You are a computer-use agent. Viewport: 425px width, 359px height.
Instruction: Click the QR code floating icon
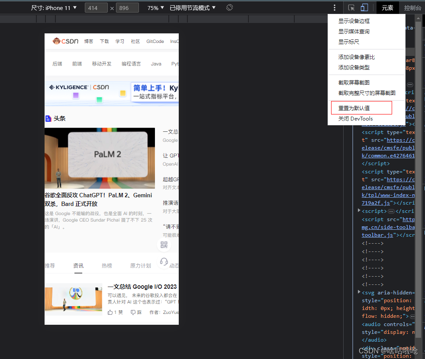point(164,245)
